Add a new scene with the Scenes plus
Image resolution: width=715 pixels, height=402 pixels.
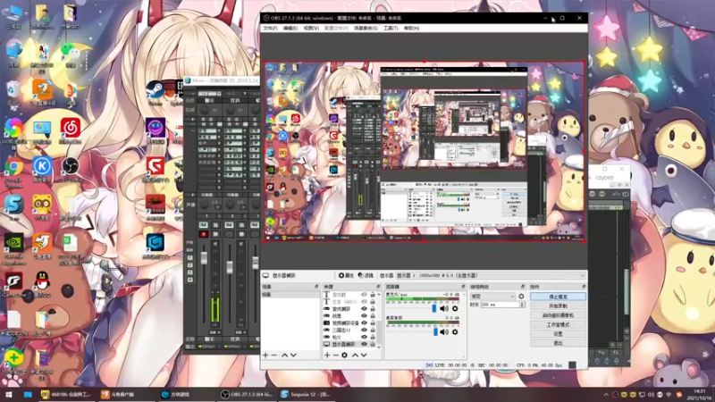265,355
